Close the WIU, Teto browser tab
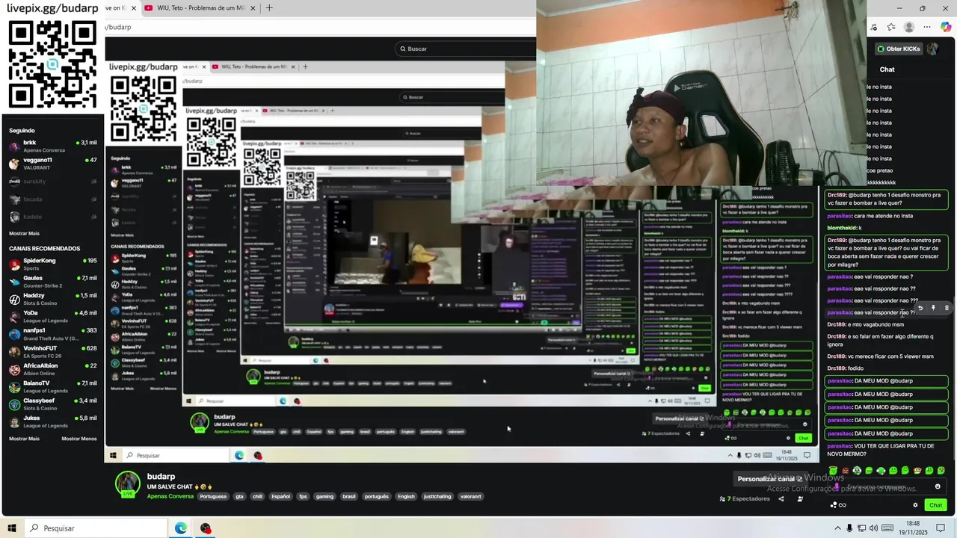 pos(253,8)
